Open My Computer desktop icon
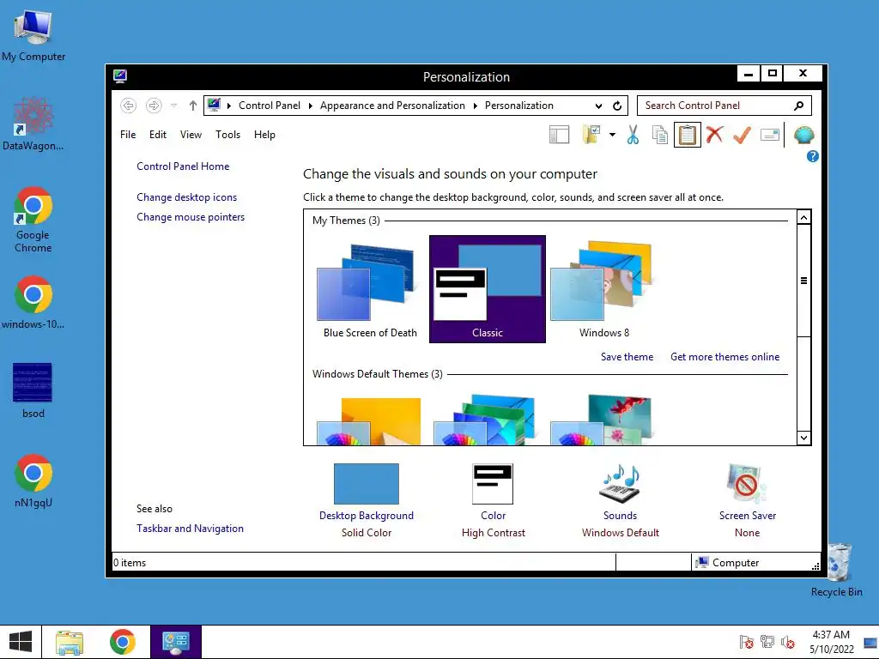The height and width of the screenshot is (659, 879). click(33, 36)
